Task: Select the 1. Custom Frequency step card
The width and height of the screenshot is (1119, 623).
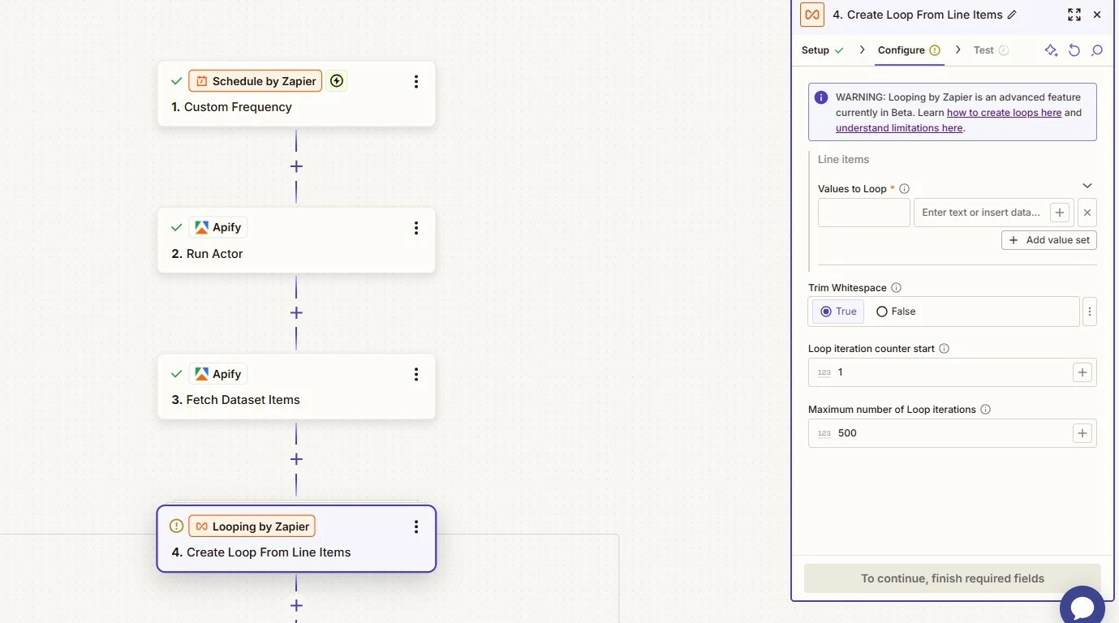Action: pos(296,94)
